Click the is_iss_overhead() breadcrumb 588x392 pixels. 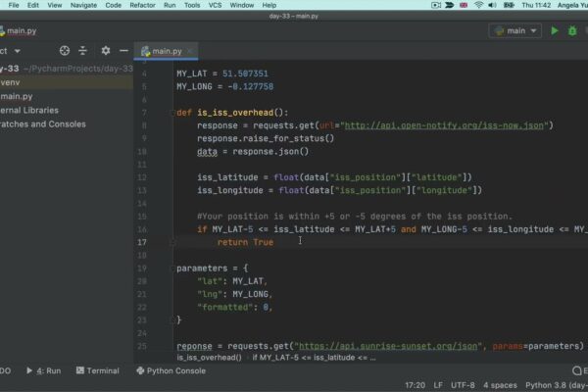tap(210, 358)
